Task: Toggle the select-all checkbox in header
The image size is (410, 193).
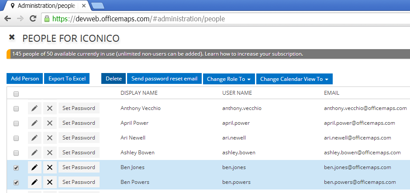Action: [16, 94]
